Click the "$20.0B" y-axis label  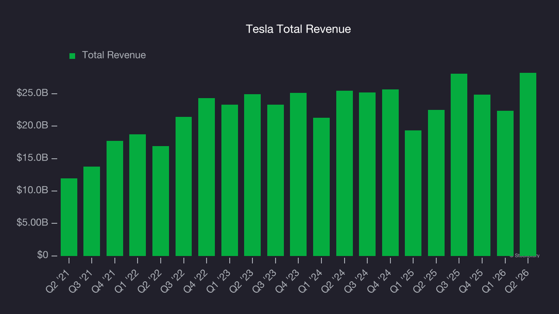tap(33, 126)
